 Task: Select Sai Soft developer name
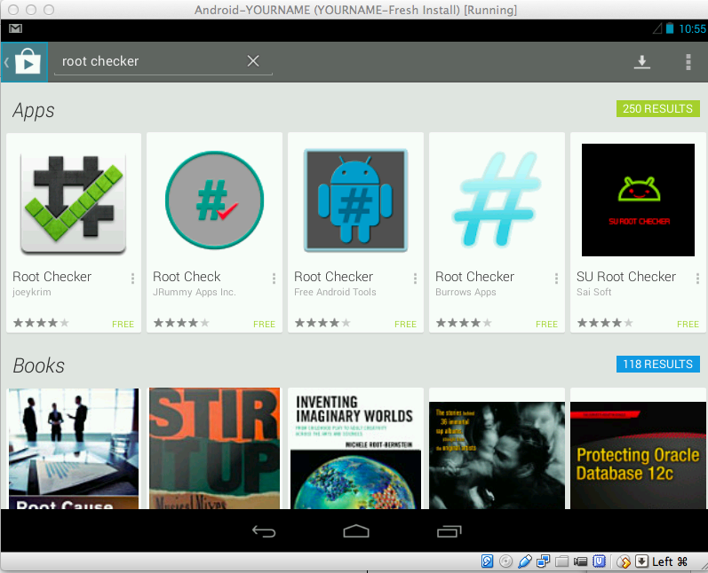pyautogui.click(x=593, y=292)
